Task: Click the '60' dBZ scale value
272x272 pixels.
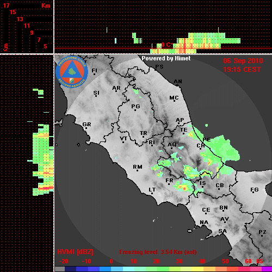Action: click(248, 261)
